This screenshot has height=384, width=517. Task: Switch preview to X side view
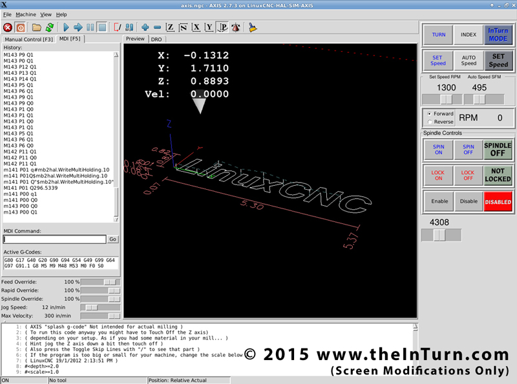pos(196,28)
